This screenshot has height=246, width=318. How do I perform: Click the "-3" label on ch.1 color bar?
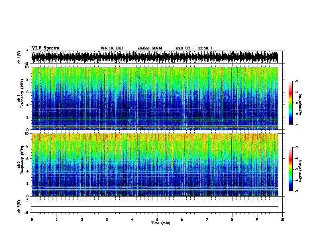click(296, 81)
